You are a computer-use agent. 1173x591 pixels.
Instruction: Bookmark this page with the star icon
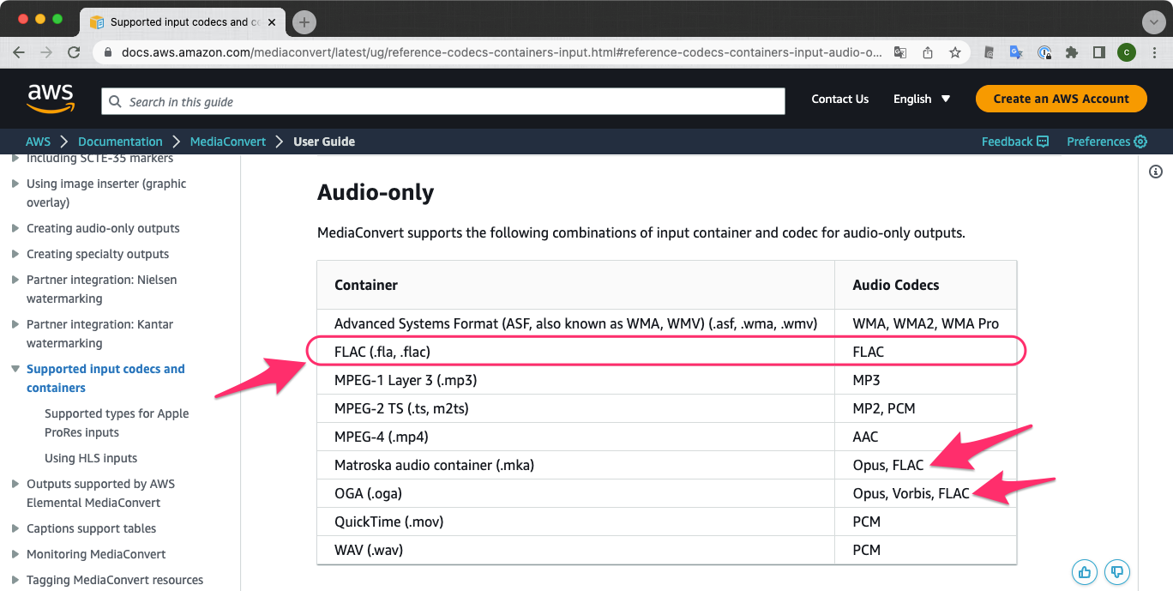pyautogui.click(x=954, y=52)
